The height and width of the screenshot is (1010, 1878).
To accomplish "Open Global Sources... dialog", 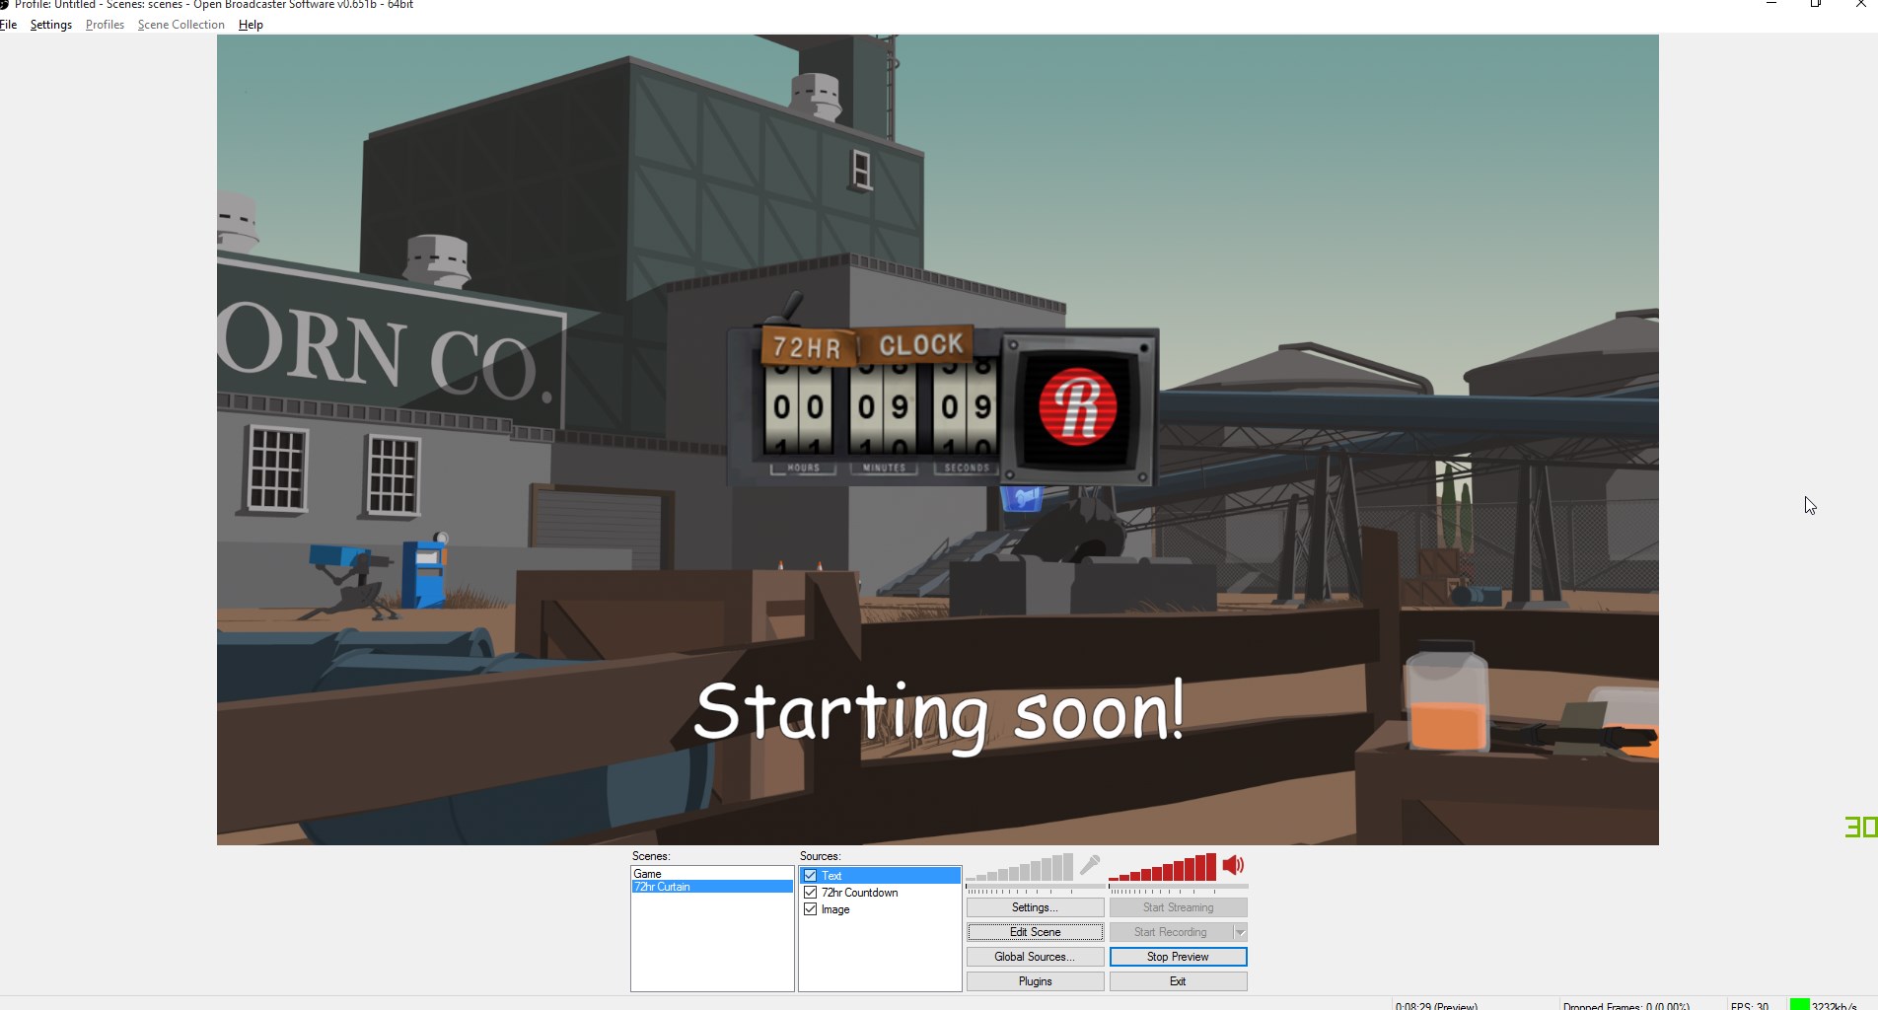I will pyautogui.click(x=1035, y=957).
